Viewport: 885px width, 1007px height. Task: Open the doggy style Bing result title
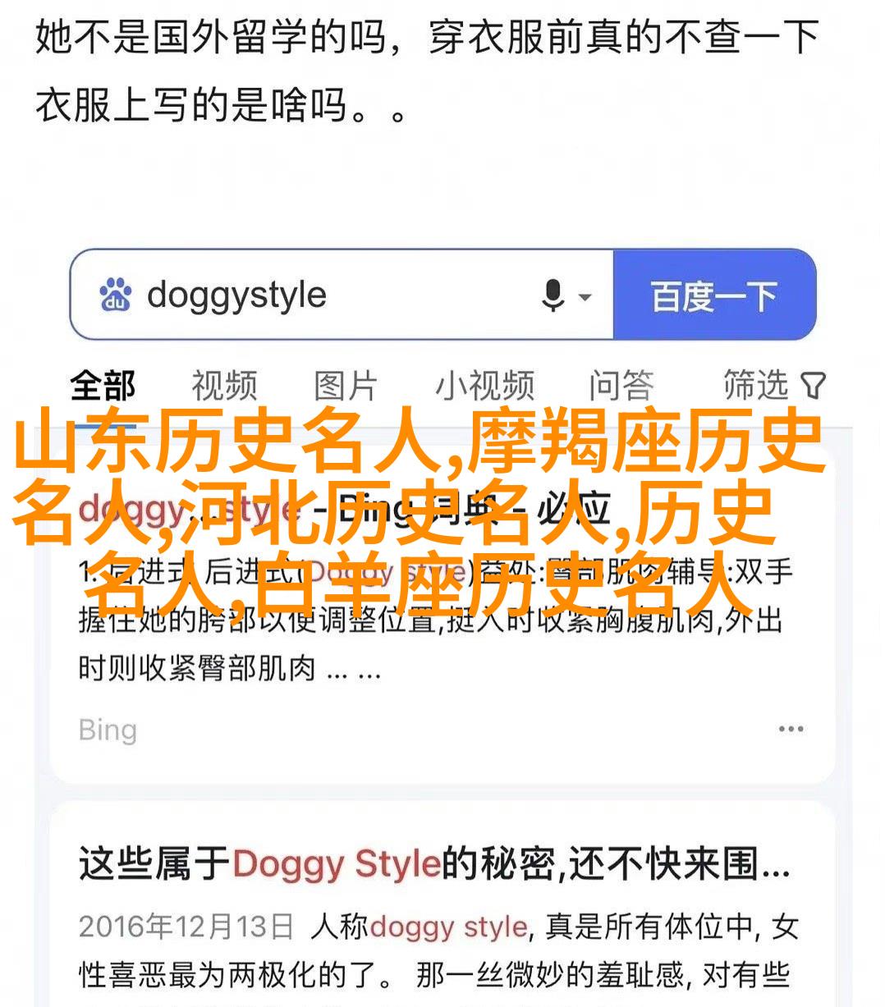pos(345,509)
